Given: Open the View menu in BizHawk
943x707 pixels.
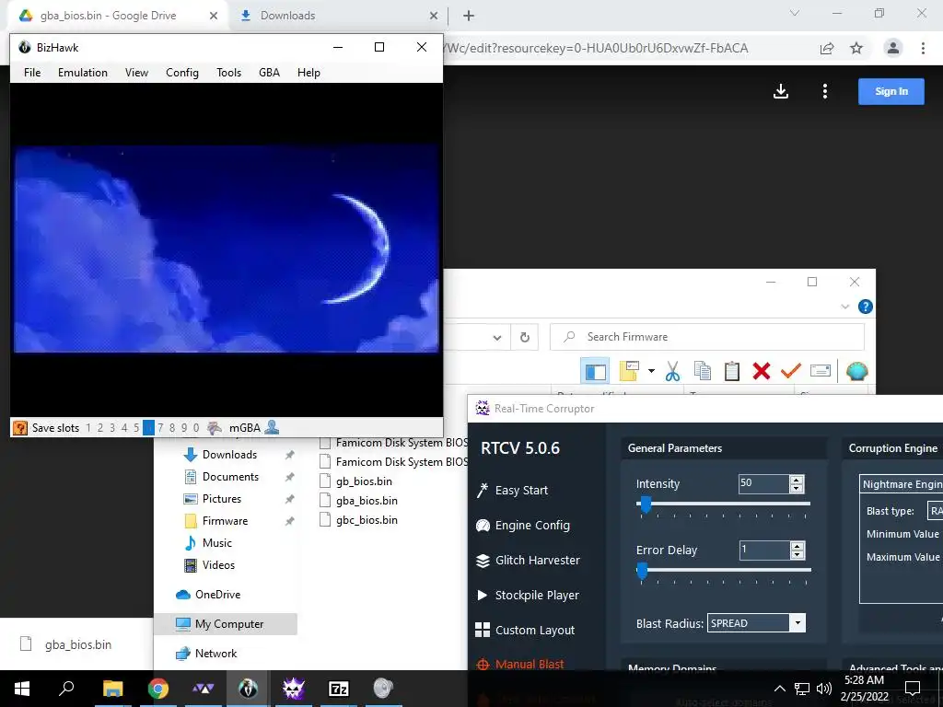Looking at the screenshot, I should click(136, 72).
